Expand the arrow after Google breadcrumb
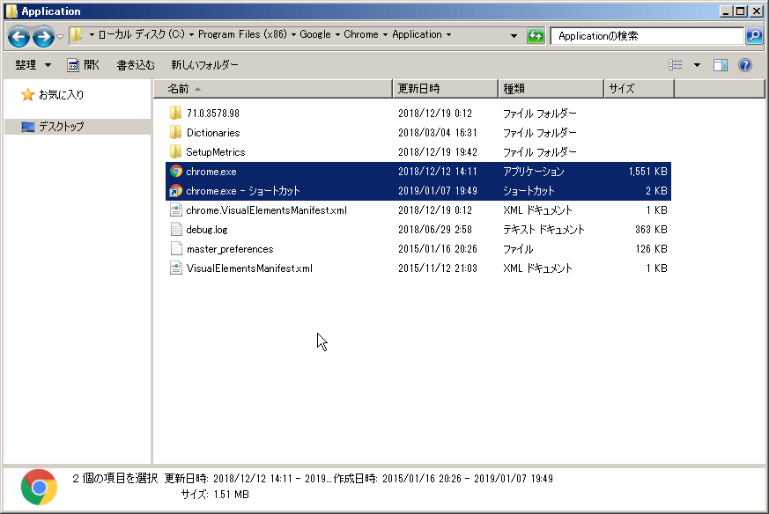 pos(337,35)
